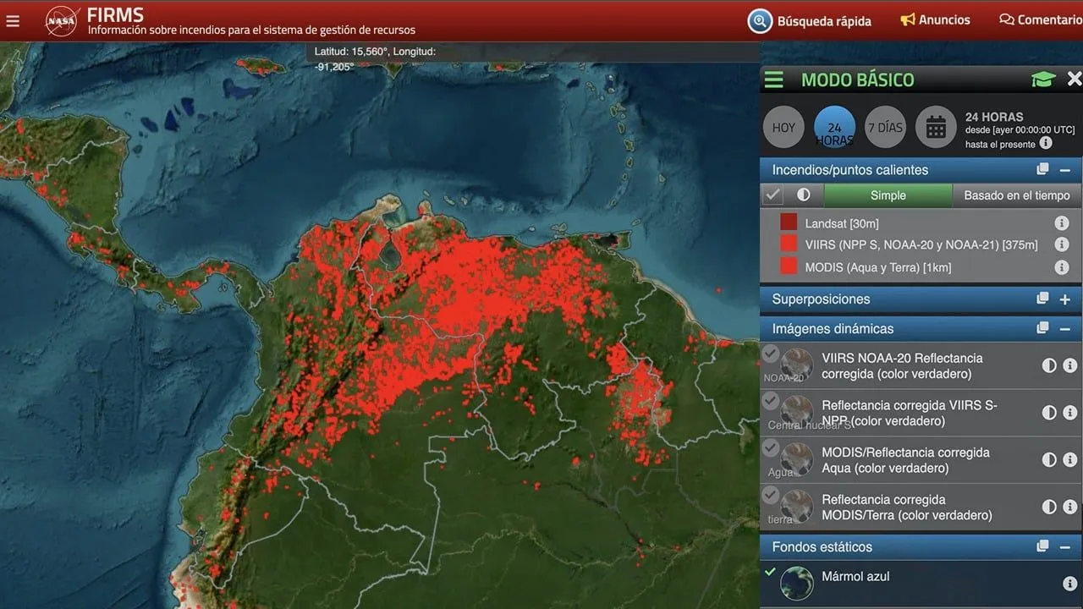Collapse the Incendios/puntos calientes section

coord(1065,170)
